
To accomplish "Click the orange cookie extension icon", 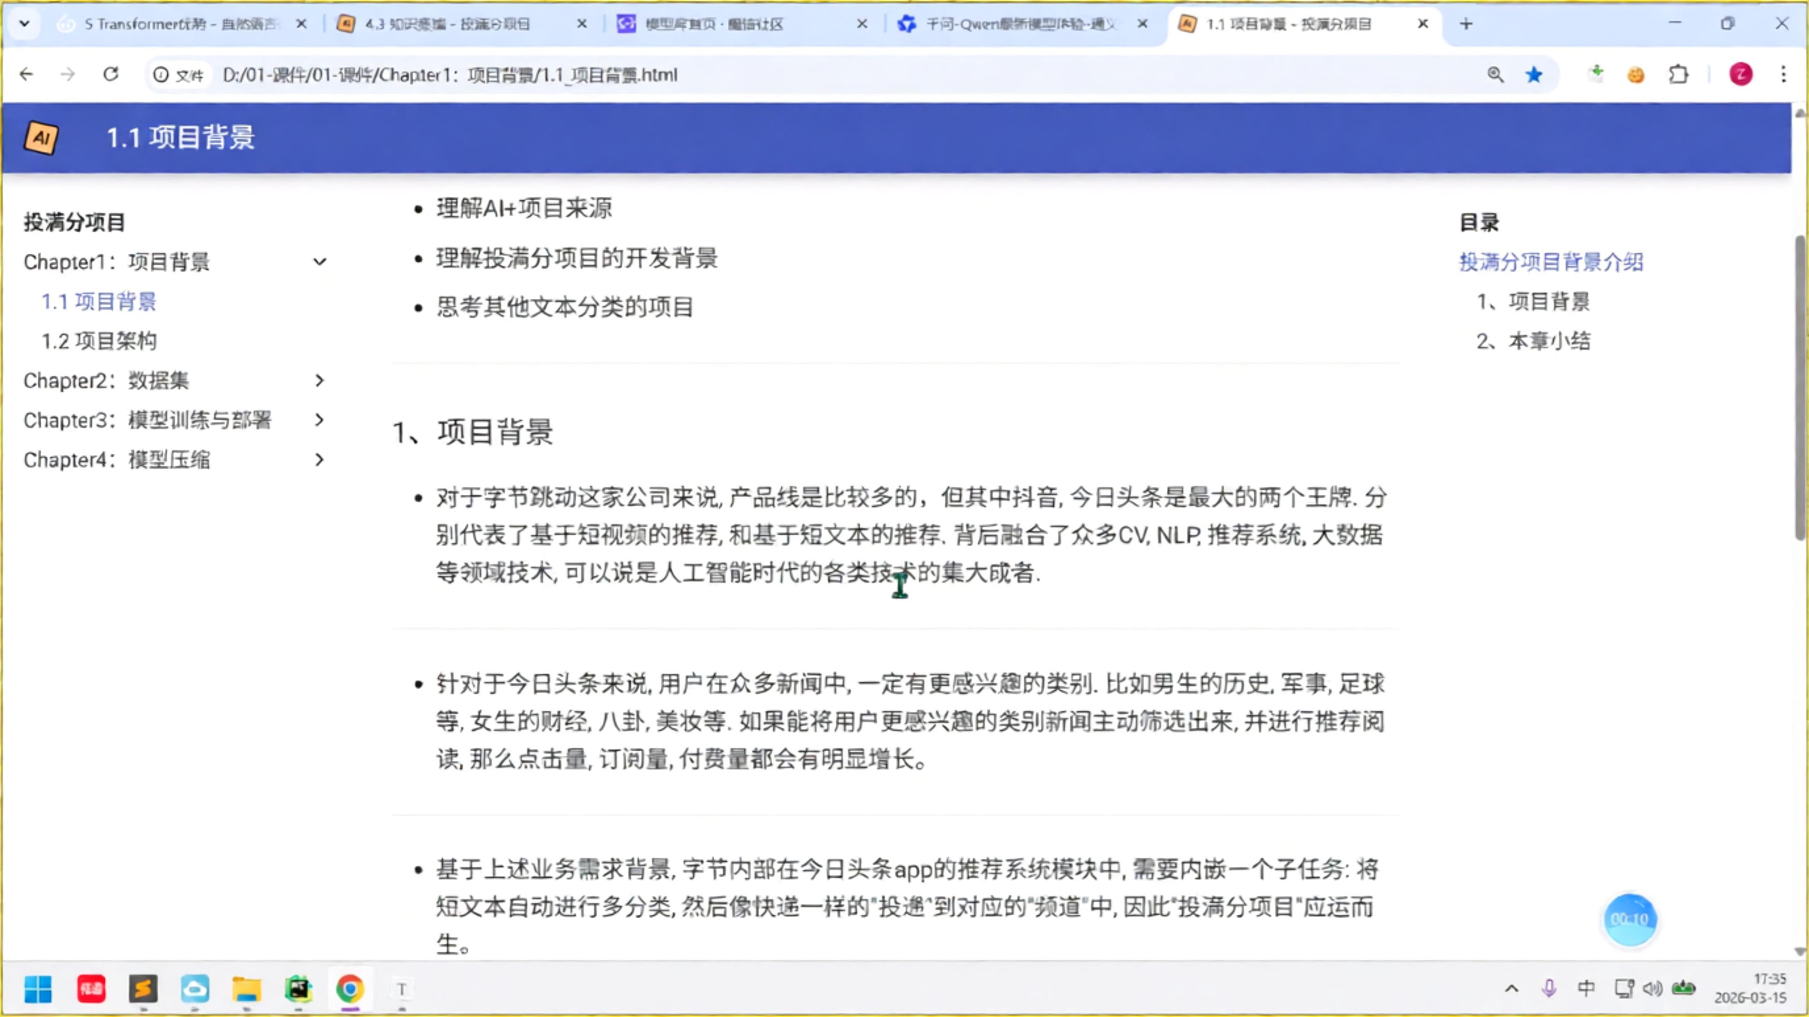I will tap(1636, 74).
